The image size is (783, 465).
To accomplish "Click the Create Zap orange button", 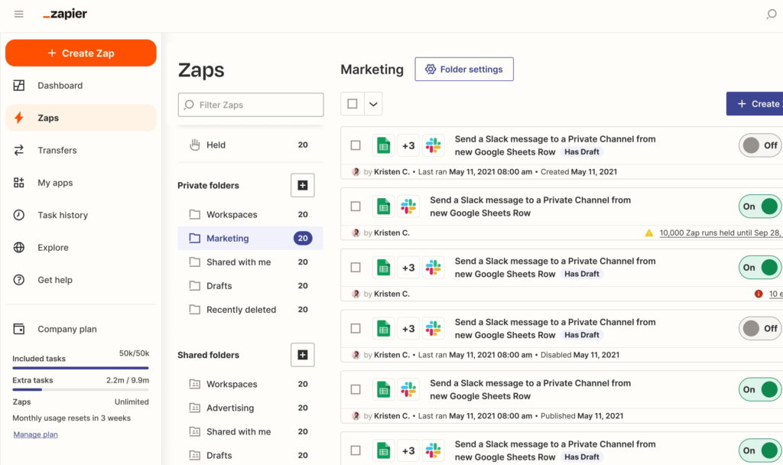I will tap(81, 53).
